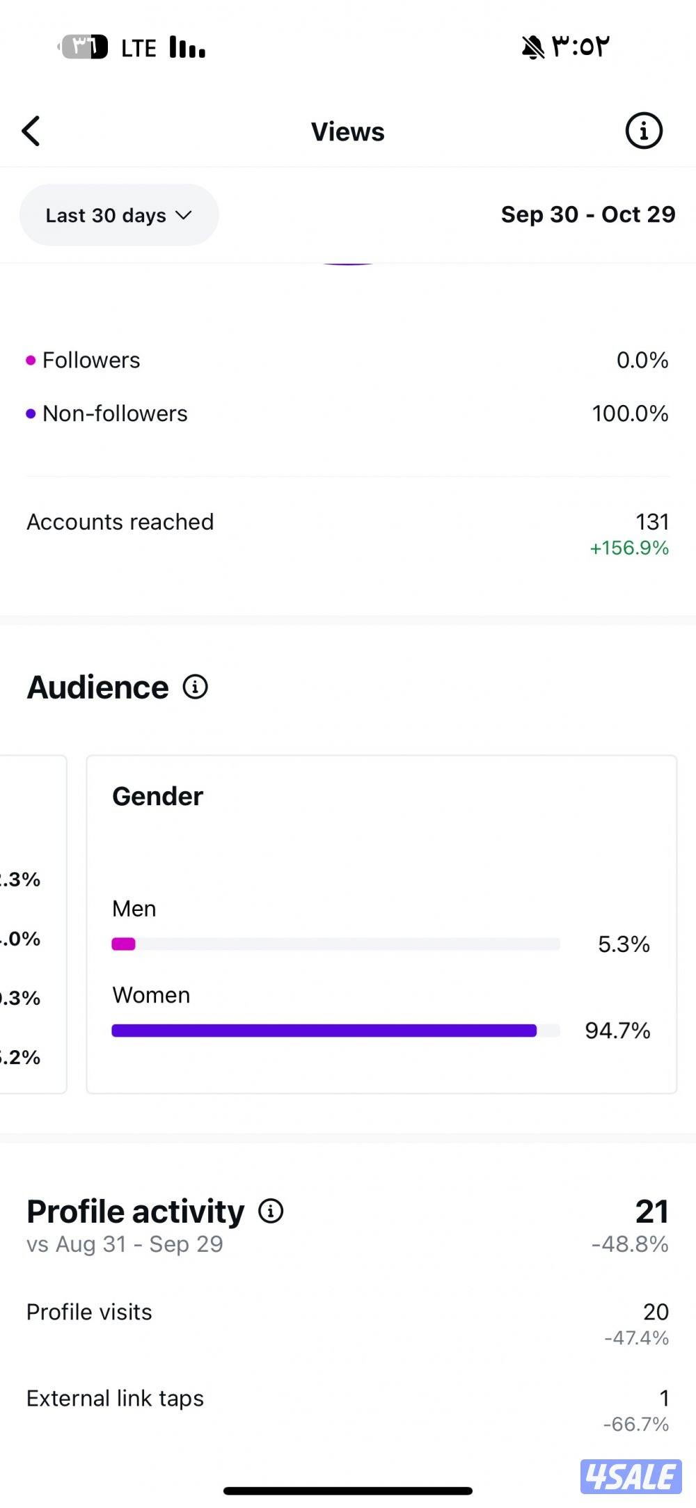Tap the partially visible left audience card

pyautogui.click(x=31, y=924)
